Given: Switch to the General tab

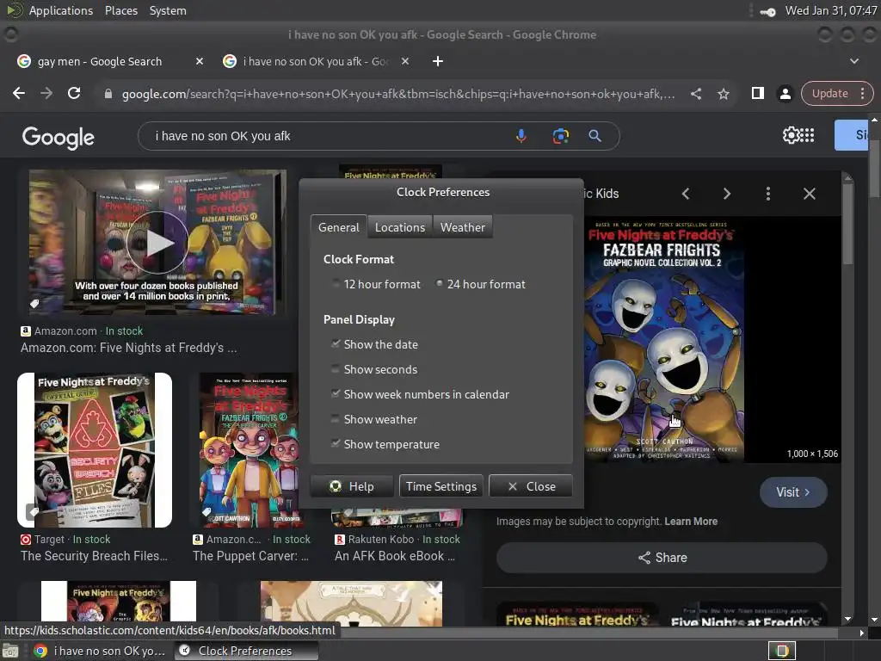Looking at the screenshot, I should click(x=338, y=227).
